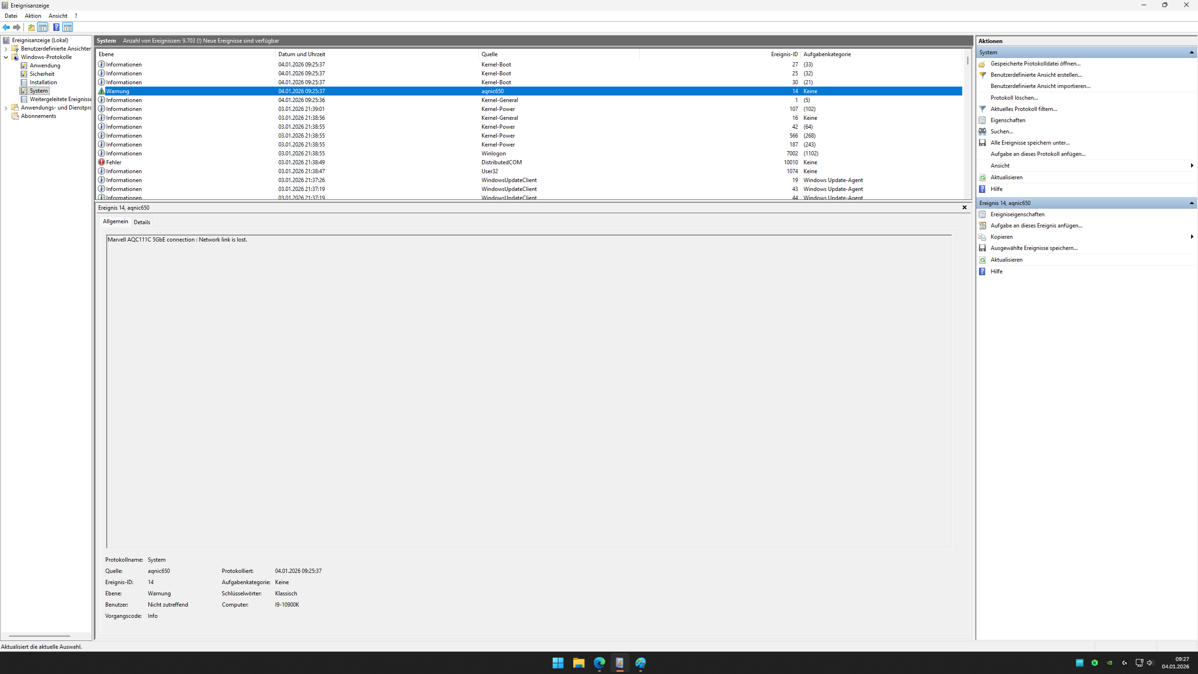1198x674 pixels.
Task: Click Aktuelles Protokoll filtern funnel icon
Action: [982, 109]
